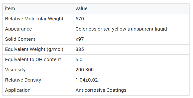
Task: Click the 5.0 value cell
Action: click(131, 60)
